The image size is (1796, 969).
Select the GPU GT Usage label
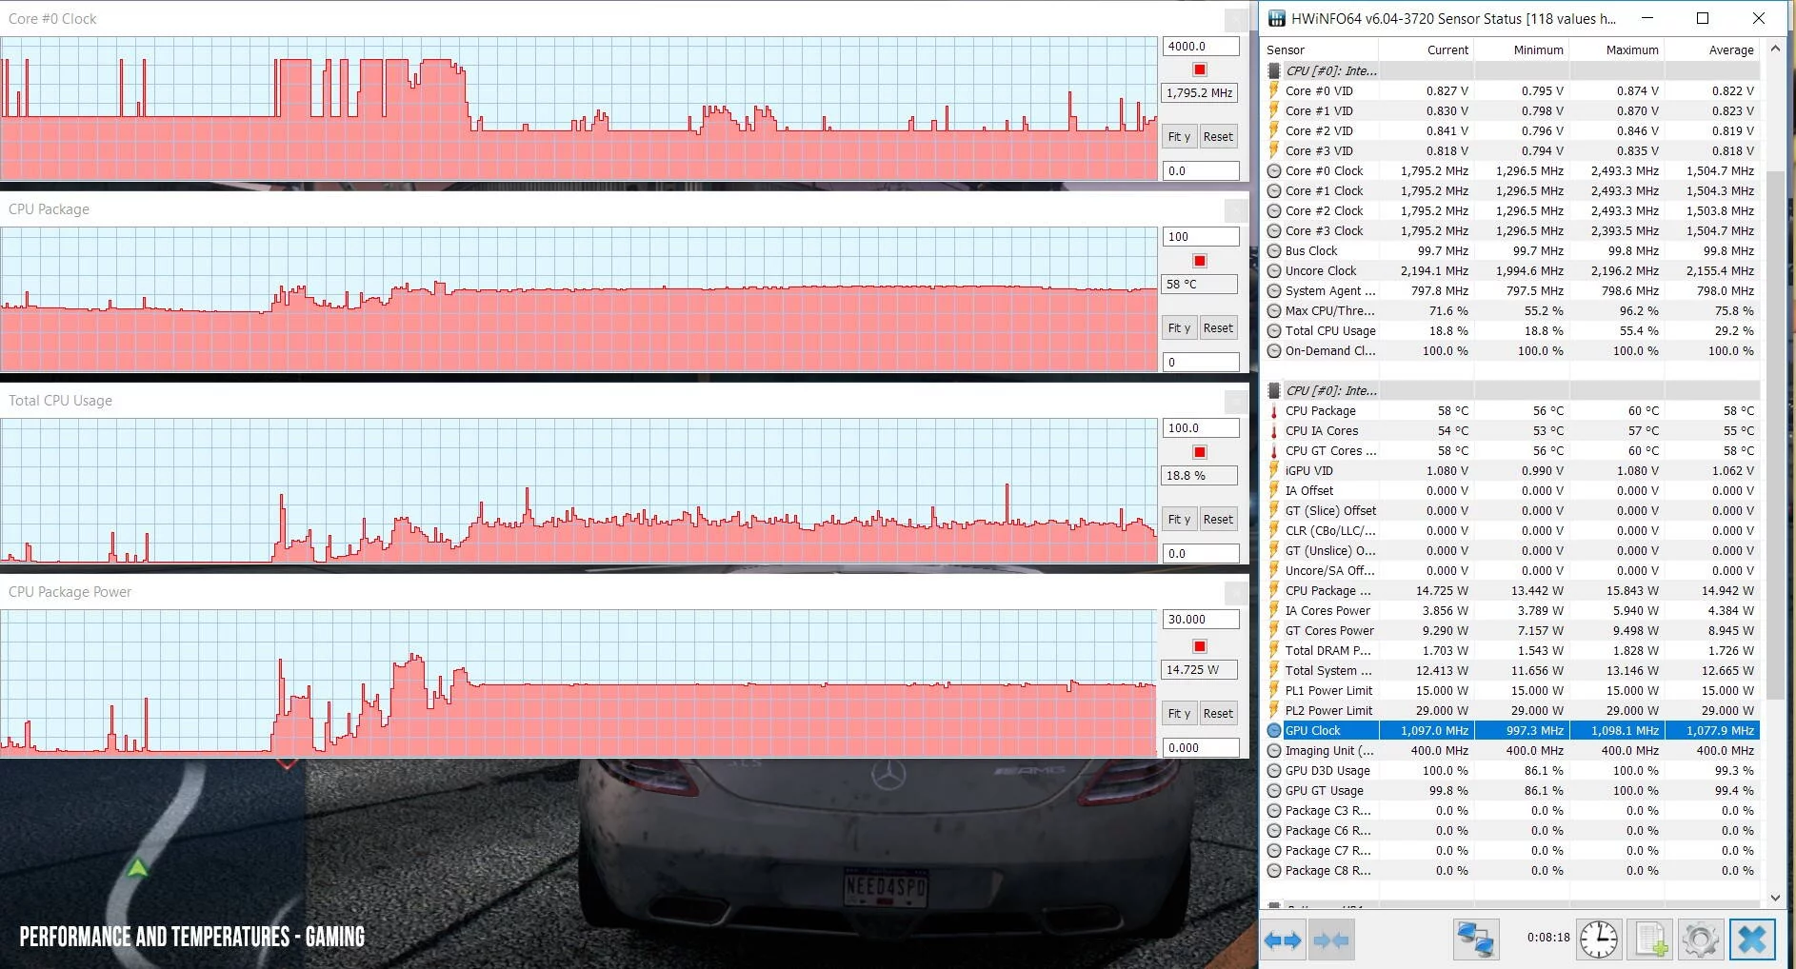coord(1324,790)
